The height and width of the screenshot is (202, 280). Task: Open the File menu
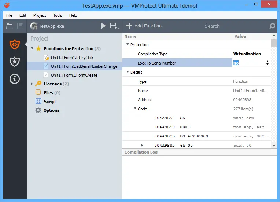[9, 15]
